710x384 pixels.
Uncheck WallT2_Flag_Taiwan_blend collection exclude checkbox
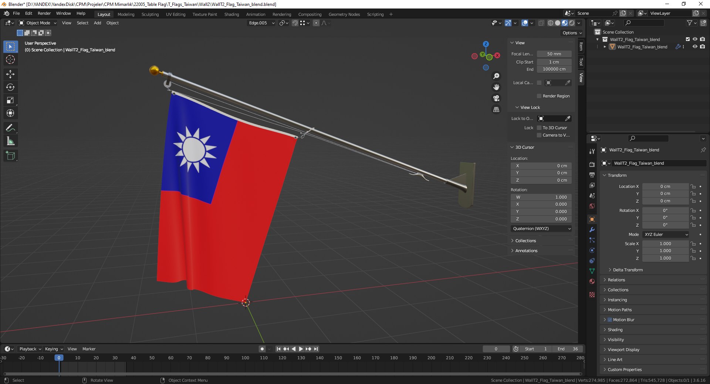688,39
